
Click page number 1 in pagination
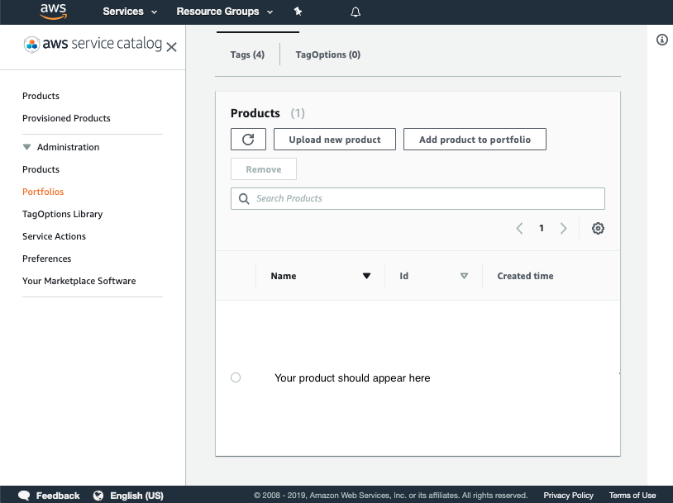coord(542,228)
